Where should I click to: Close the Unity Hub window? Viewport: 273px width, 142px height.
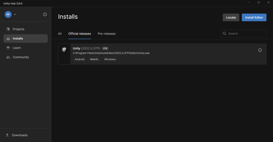[268, 3]
